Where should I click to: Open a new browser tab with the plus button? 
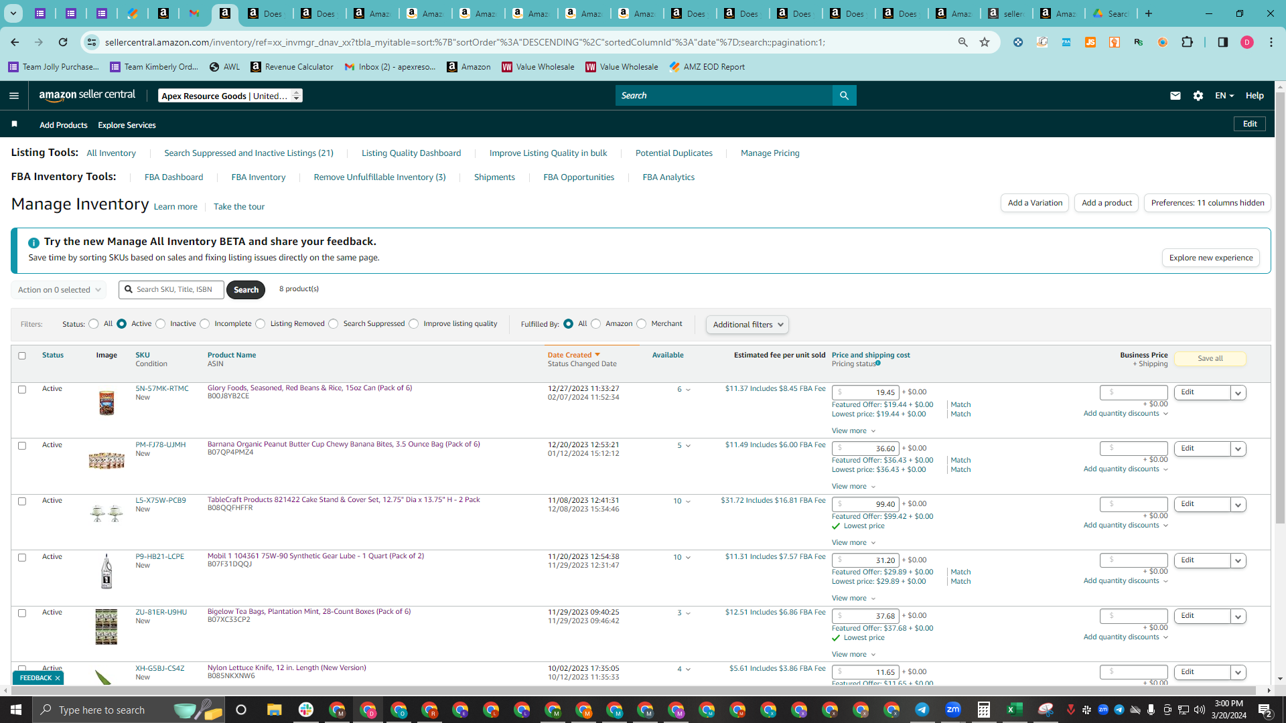1149,13
